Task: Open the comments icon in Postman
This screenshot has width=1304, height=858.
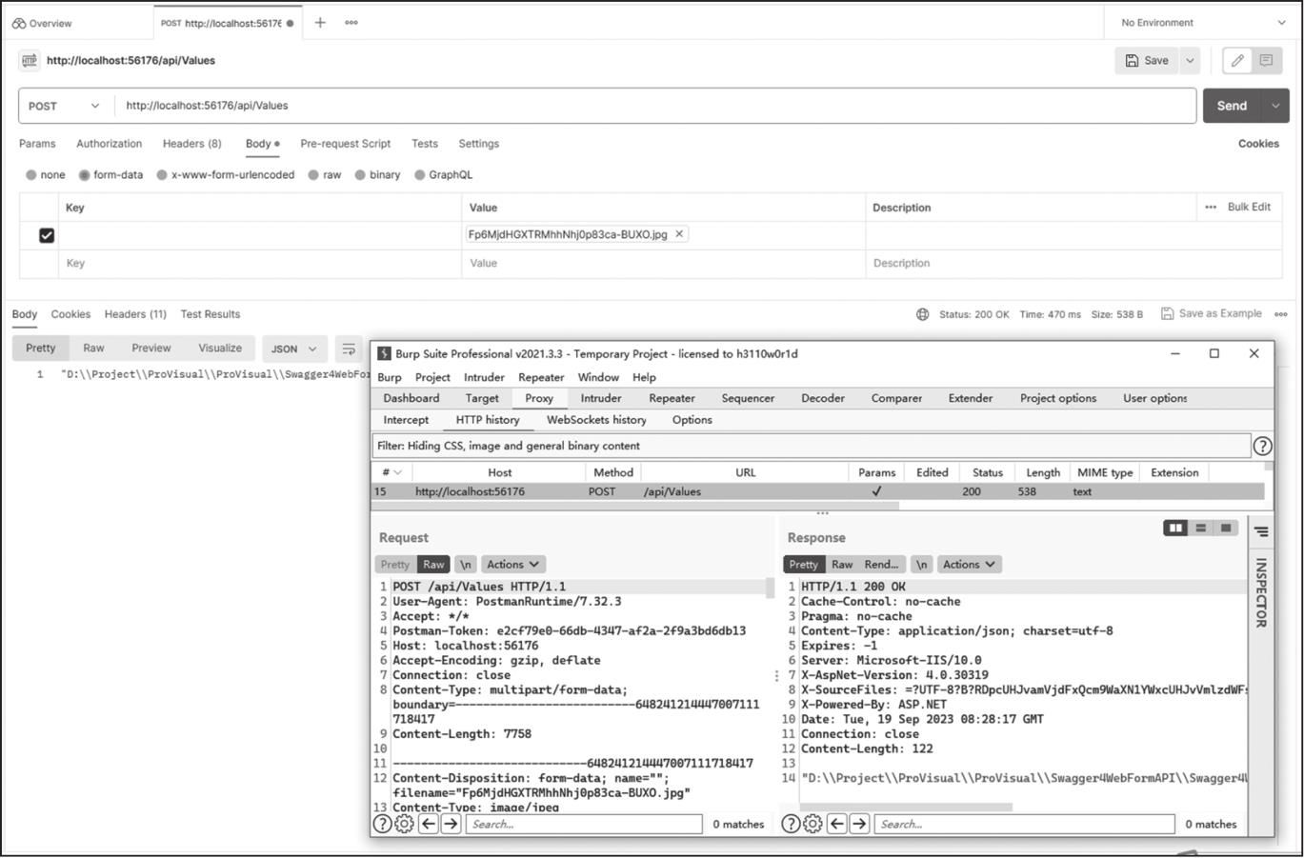Action: click(x=1266, y=61)
